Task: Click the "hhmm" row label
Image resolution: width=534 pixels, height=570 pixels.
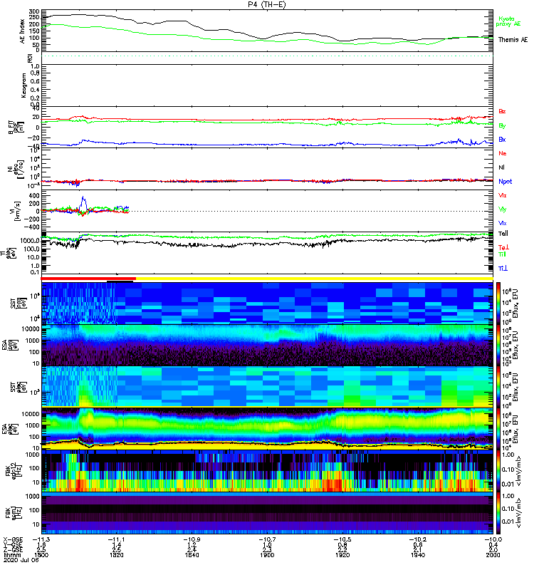Action: [x=11, y=555]
